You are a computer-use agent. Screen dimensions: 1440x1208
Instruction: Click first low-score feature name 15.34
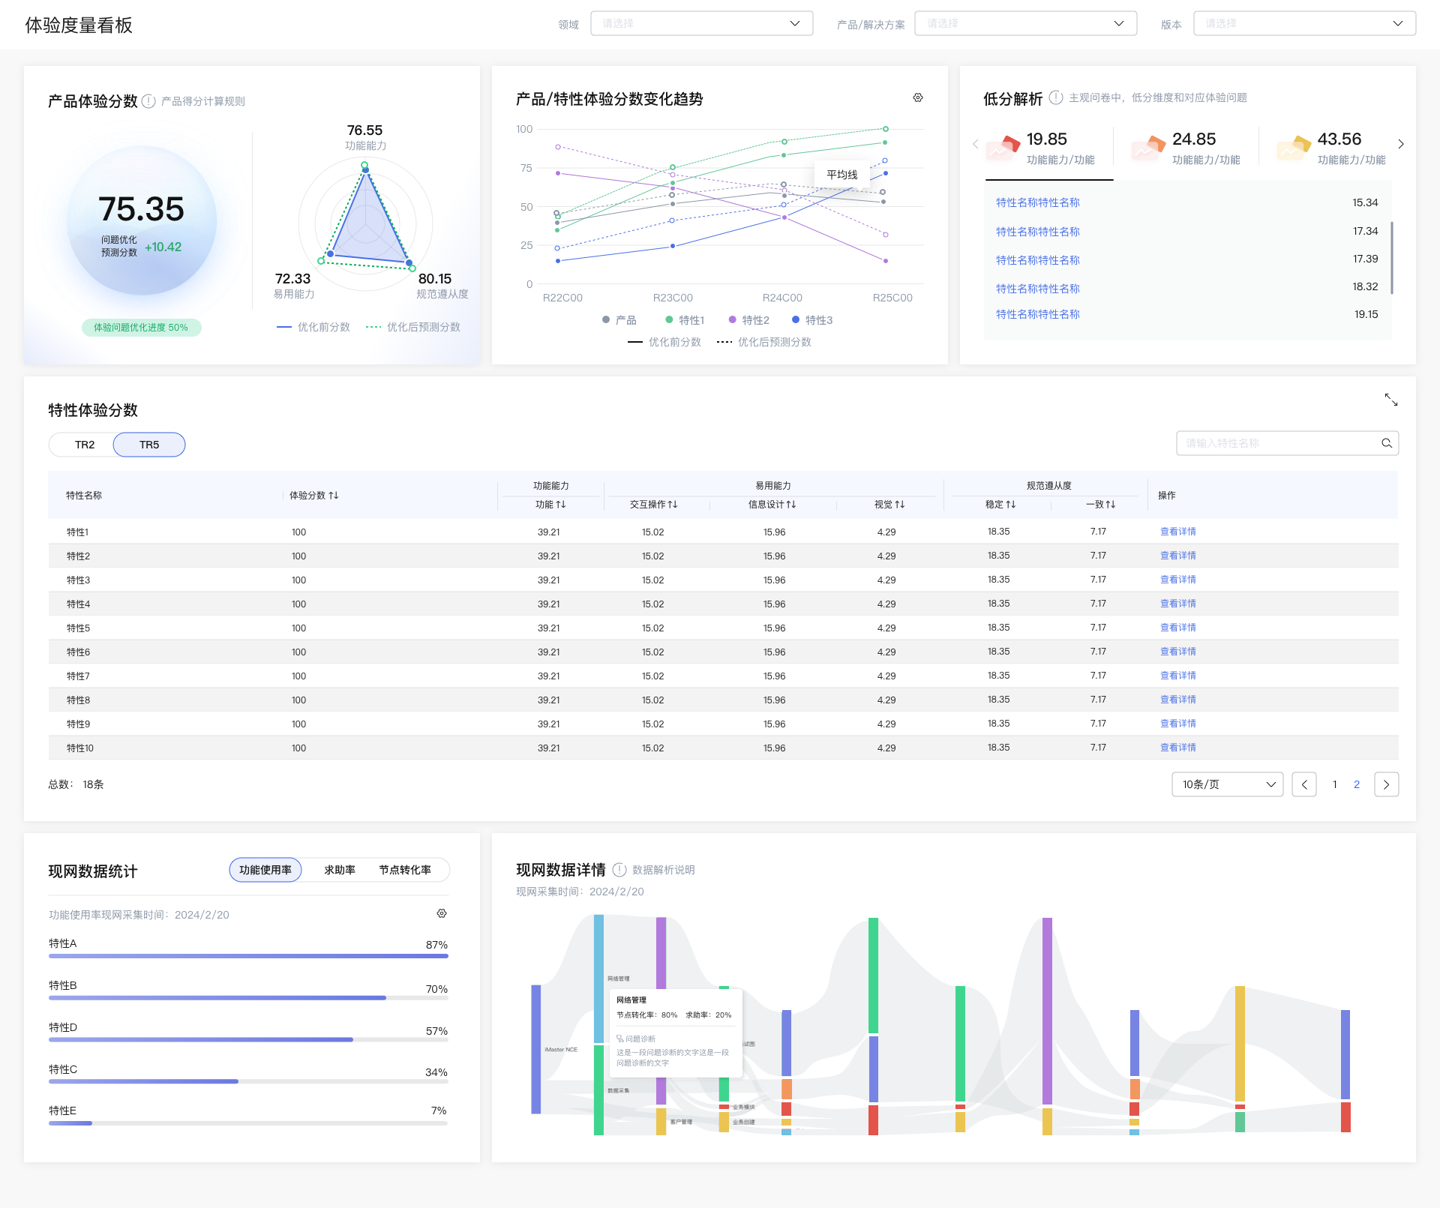1038,202
